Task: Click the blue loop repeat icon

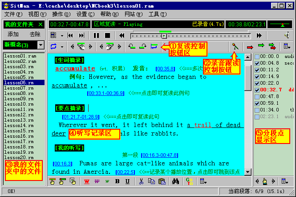Action: (53, 46)
